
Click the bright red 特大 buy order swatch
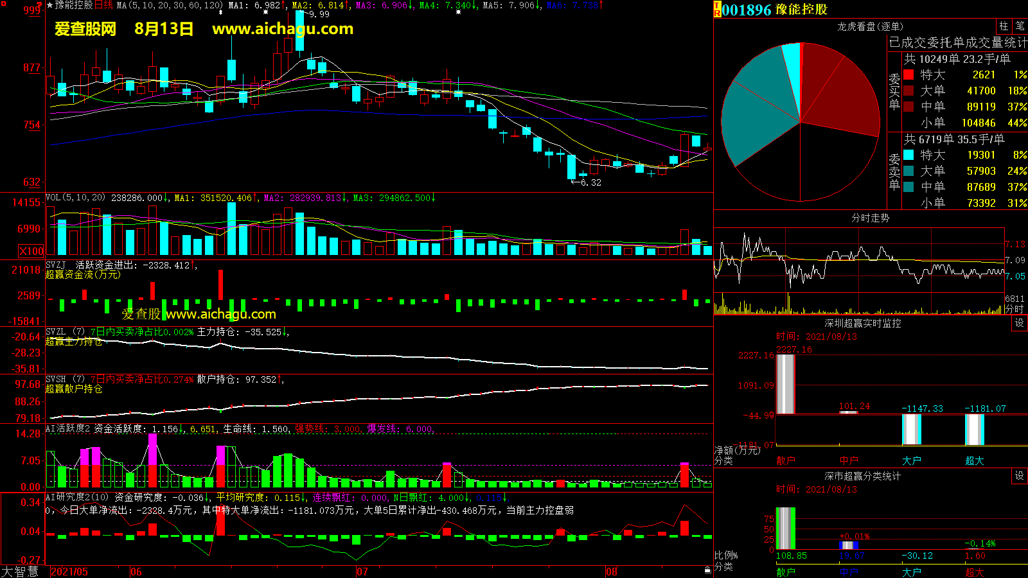(908, 74)
